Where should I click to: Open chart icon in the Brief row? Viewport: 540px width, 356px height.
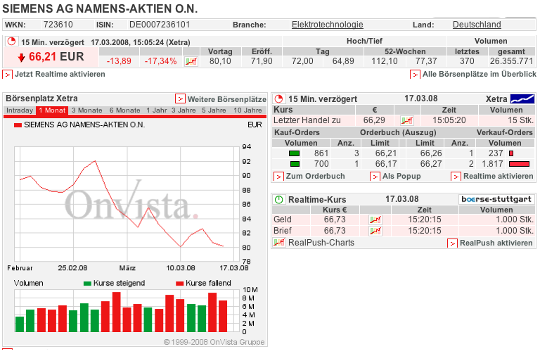[x=375, y=231]
